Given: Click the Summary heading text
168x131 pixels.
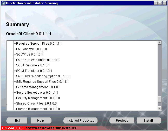Looking at the screenshot, I should click(18, 24).
